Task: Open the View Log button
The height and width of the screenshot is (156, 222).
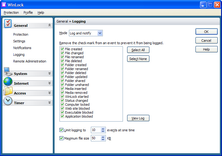Action: pos(138,118)
